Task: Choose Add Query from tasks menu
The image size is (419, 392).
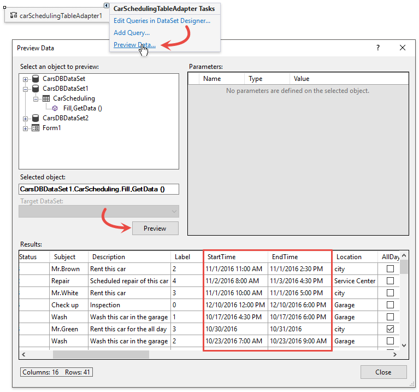Action: [132, 33]
